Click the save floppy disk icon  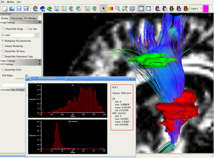click(x=19, y=9)
